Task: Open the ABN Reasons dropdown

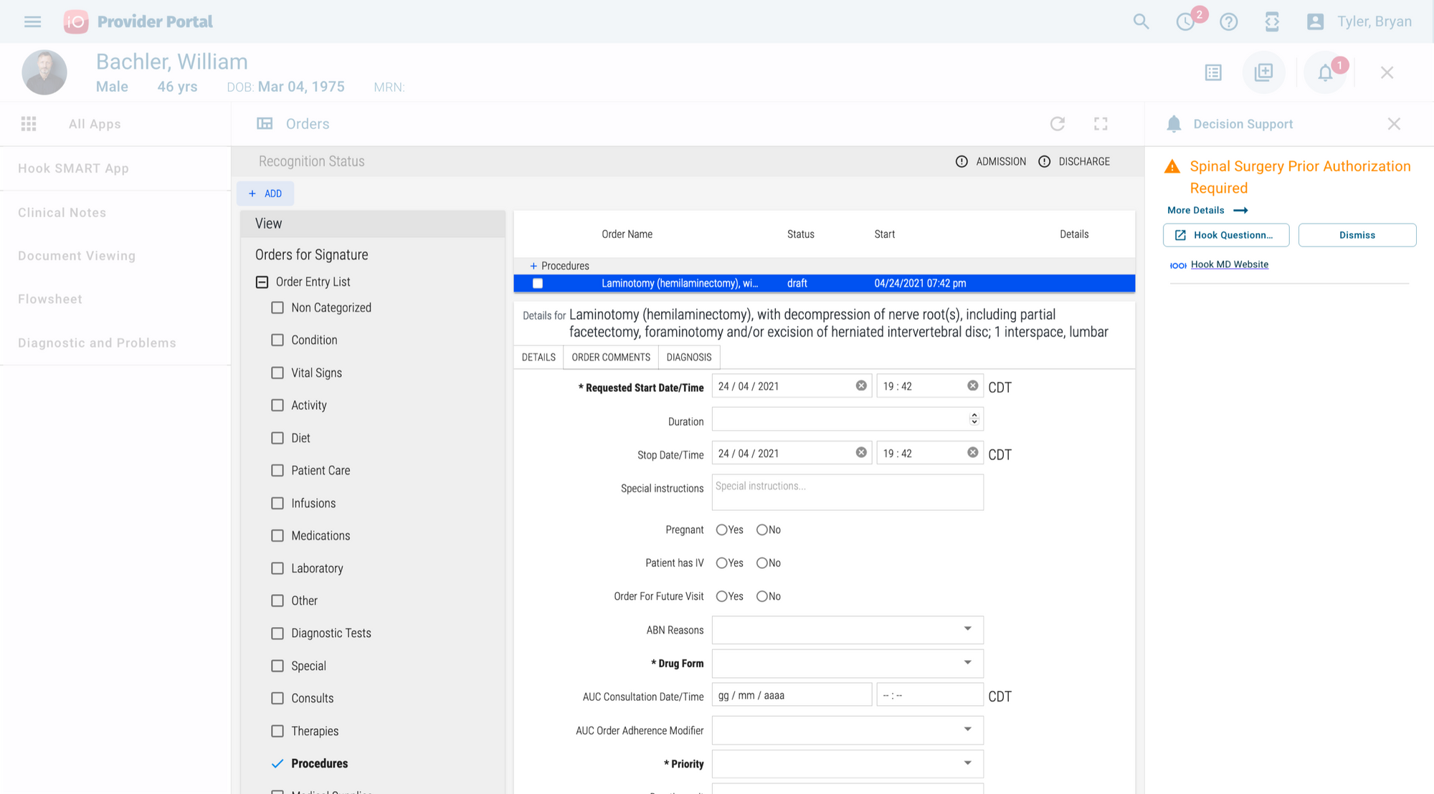Action: pyautogui.click(x=847, y=629)
